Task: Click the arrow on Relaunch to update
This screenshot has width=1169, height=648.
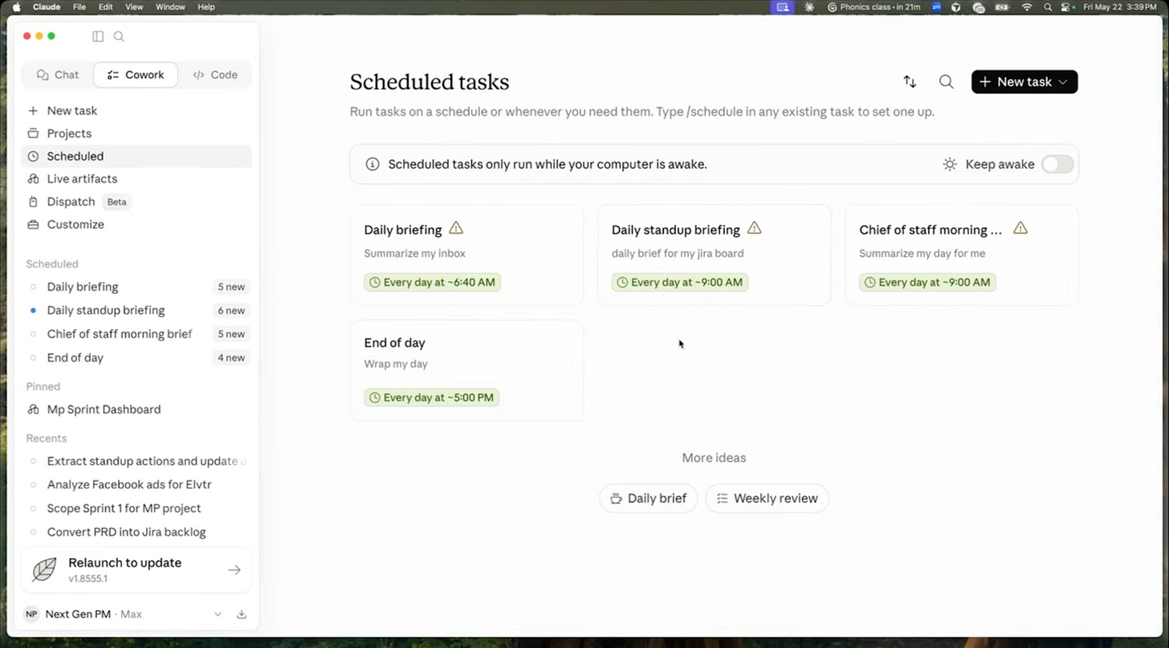Action: (x=234, y=570)
